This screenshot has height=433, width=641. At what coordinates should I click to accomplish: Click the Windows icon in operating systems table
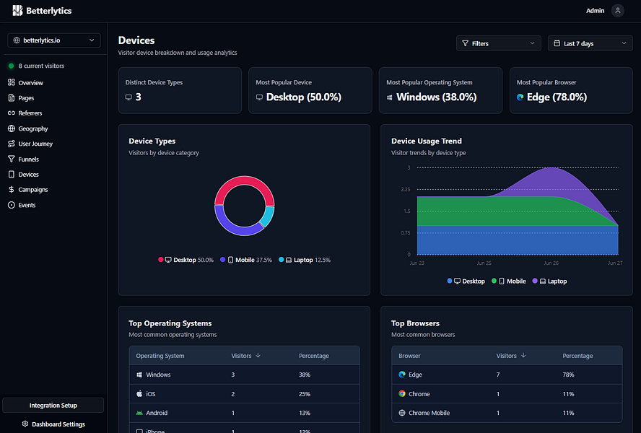tap(139, 375)
